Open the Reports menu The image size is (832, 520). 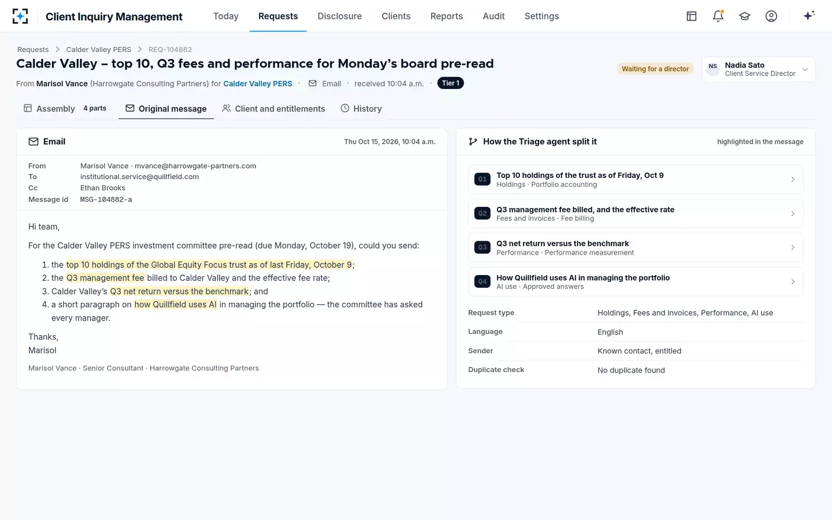[447, 16]
